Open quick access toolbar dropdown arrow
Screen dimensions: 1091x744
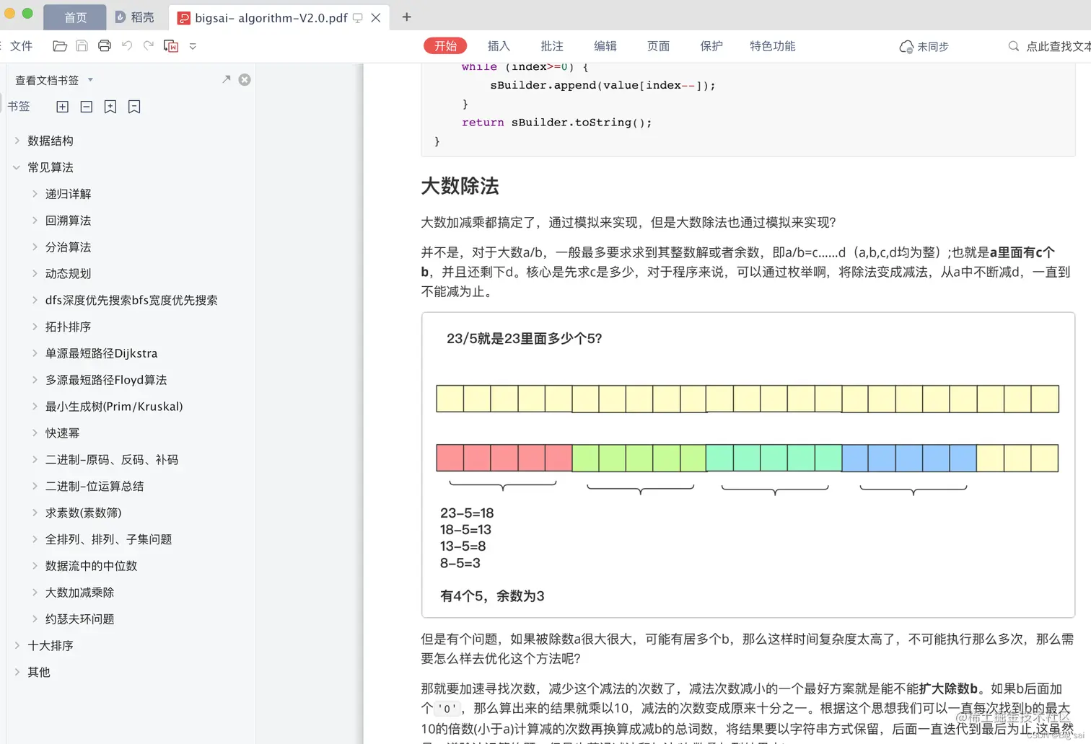193,46
